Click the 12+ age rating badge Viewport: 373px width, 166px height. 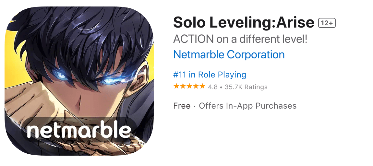[x=327, y=23]
